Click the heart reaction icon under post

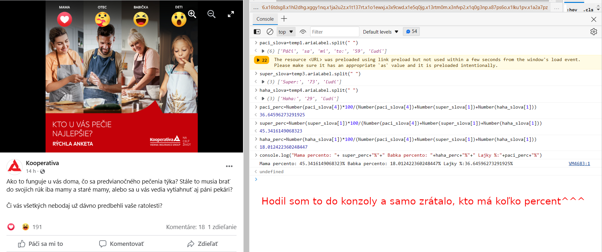11,227
